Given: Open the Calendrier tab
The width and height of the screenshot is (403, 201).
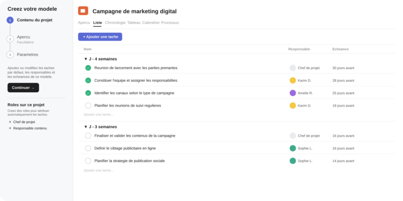Looking at the screenshot, I should click(151, 22).
